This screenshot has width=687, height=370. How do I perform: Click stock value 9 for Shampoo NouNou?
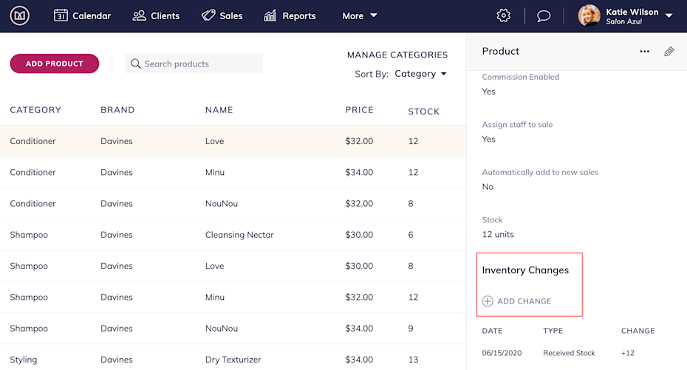click(411, 329)
